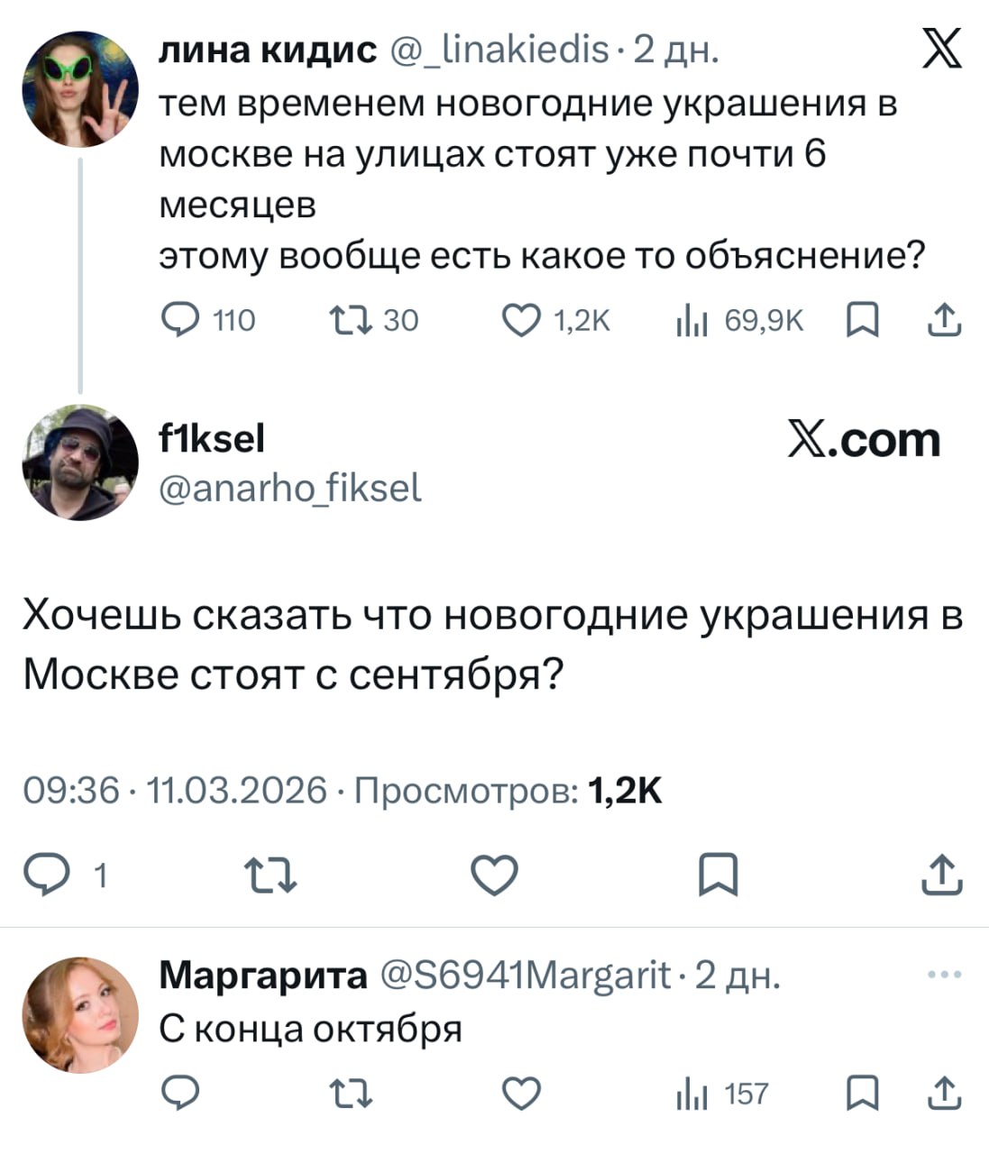Share f1ksel's main tweet

coord(941,875)
